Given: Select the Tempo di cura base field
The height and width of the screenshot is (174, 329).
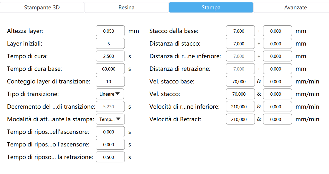Looking at the screenshot, I should coord(110,69).
